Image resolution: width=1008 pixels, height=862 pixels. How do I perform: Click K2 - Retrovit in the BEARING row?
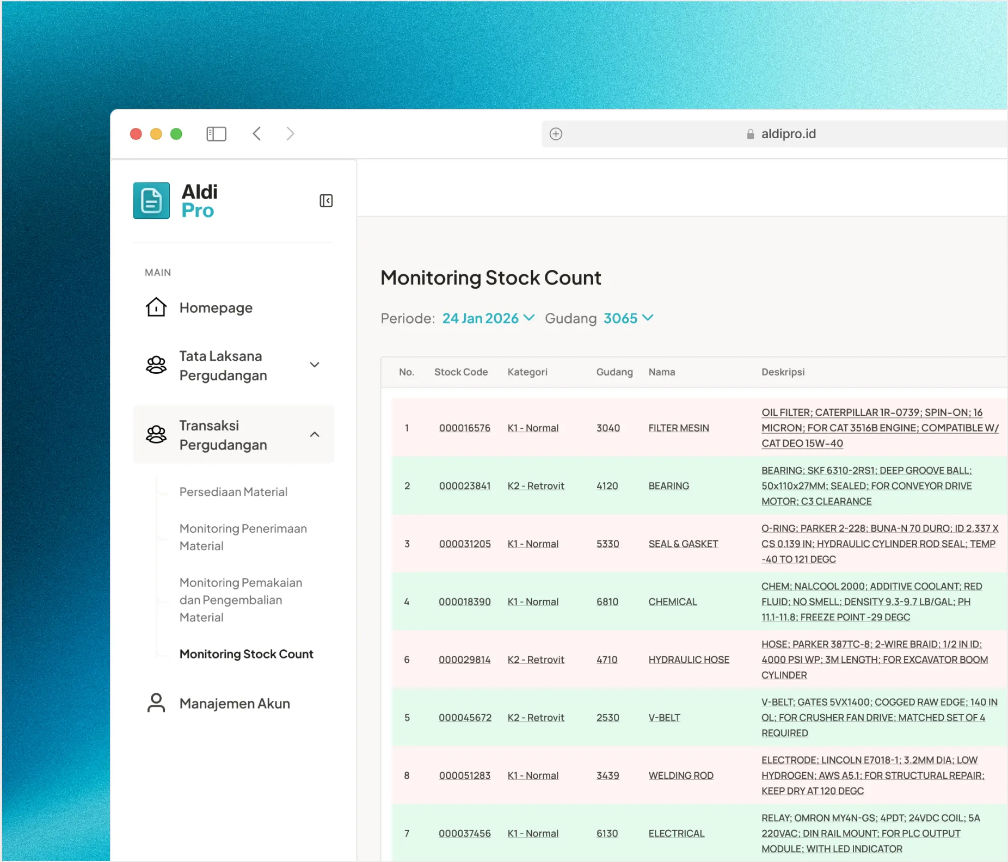pyautogui.click(x=536, y=486)
